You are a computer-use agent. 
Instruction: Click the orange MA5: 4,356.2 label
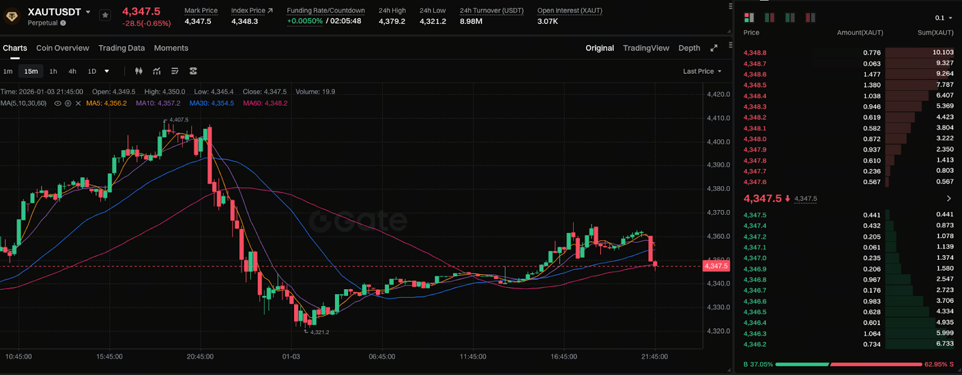click(106, 103)
